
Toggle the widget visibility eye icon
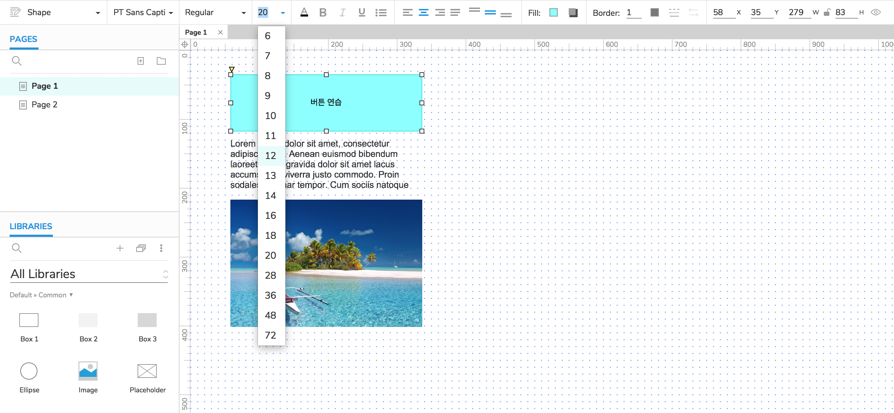pyautogui.click(x=876, y=12)
